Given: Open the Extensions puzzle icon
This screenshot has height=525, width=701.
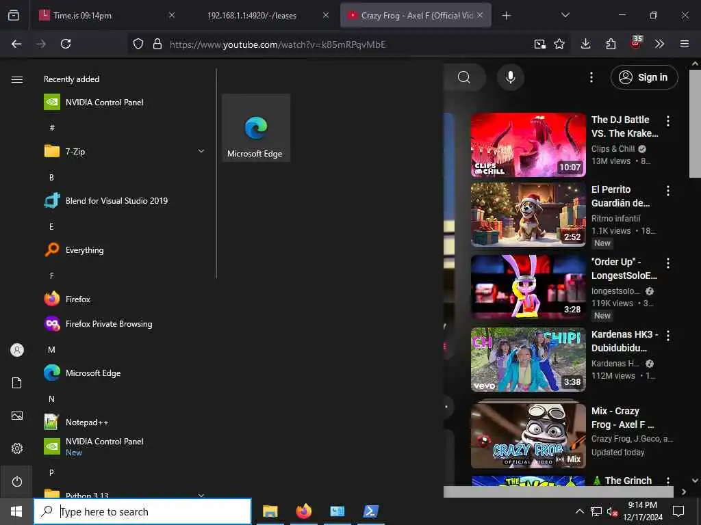Looking at the screenshot, I should 611,44.
